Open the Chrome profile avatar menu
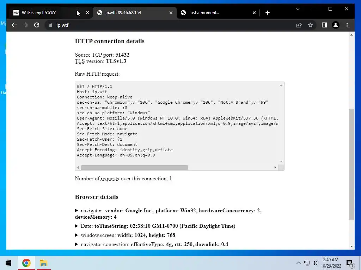The image size is (361, 270). [336, 25]
